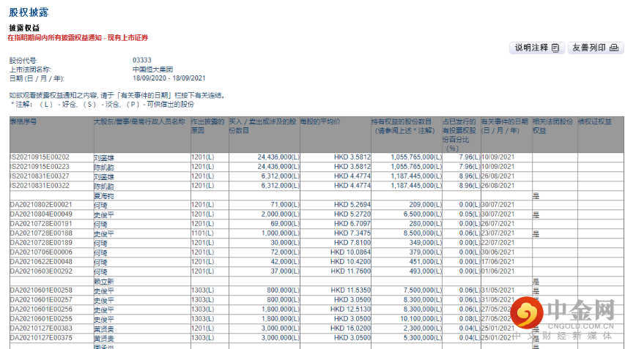This screenshot has height=349, width=625.
Task: Click the printer icon on 友善列印
Action: pos(614,48)
